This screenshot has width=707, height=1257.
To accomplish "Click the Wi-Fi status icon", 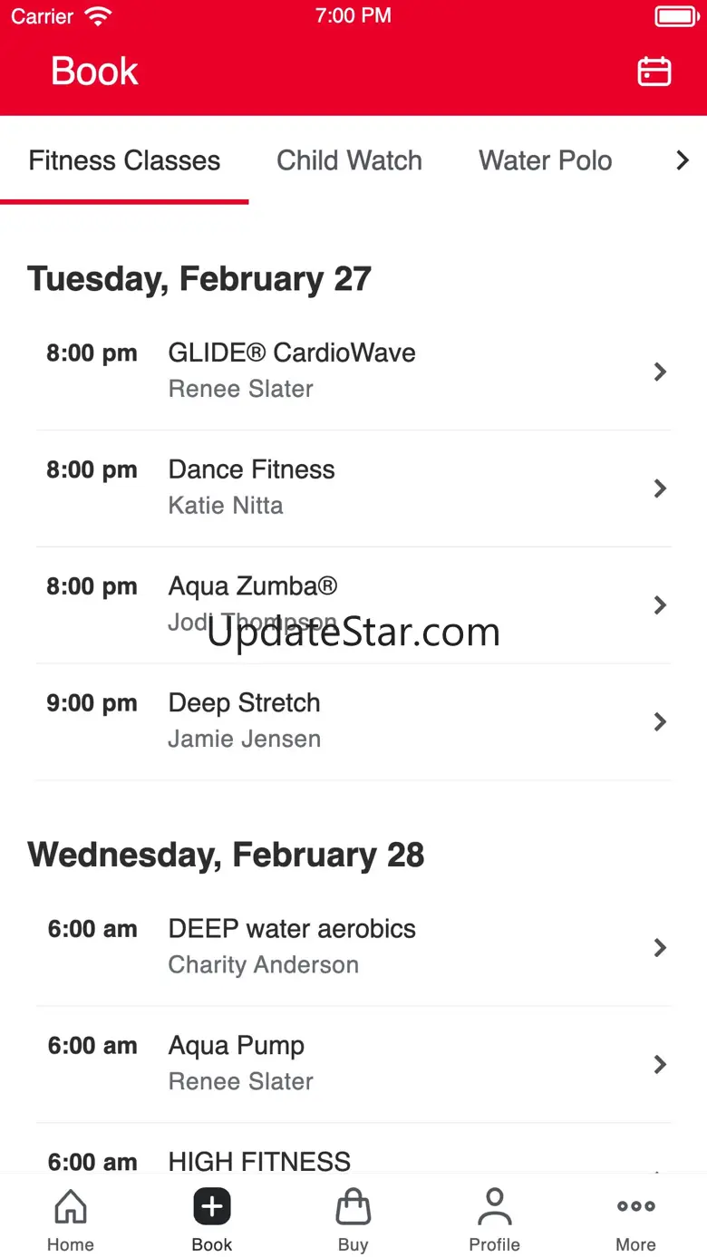I will (97, 15).
